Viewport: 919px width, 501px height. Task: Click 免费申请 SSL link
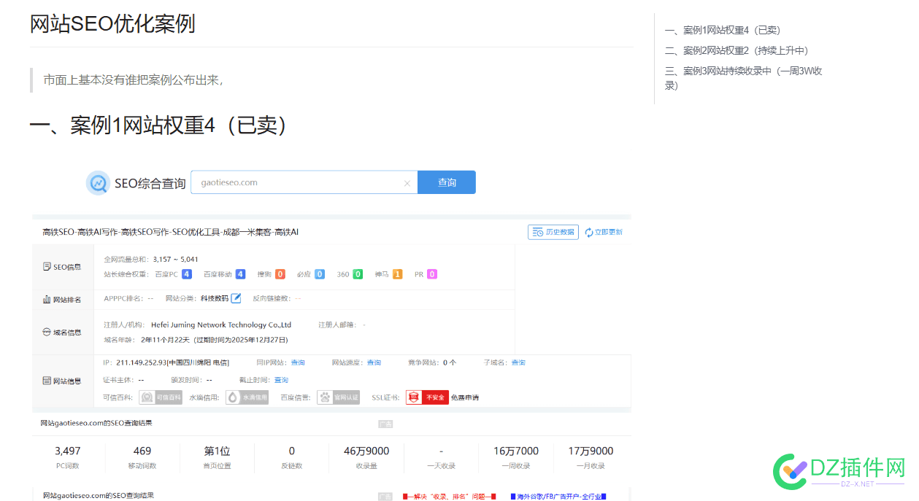click(x=465, y=397)
